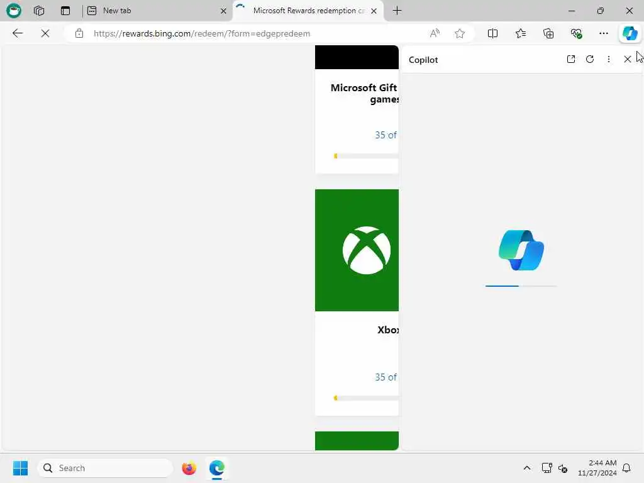644x483 pixels.
Task: Refresh the Copilot pane
Action: pyautogui.click(x=590, y=59)
